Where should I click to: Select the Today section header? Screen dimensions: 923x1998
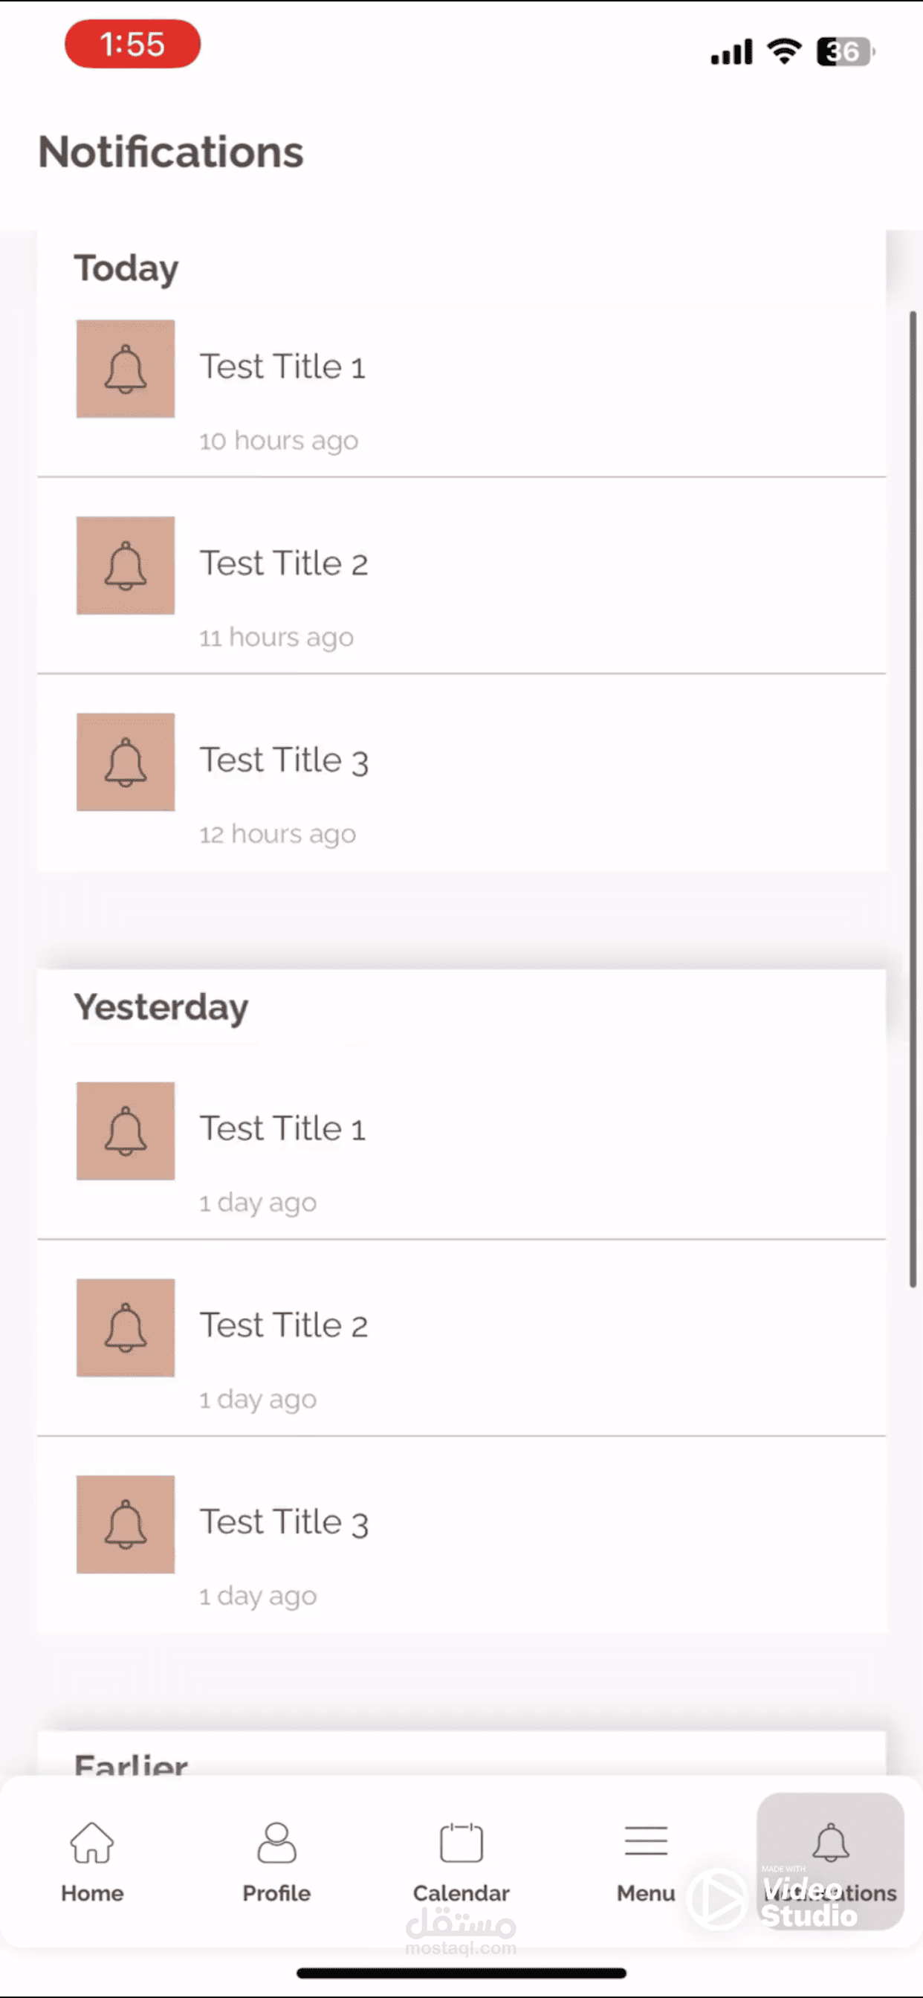[x=126, y=268]
